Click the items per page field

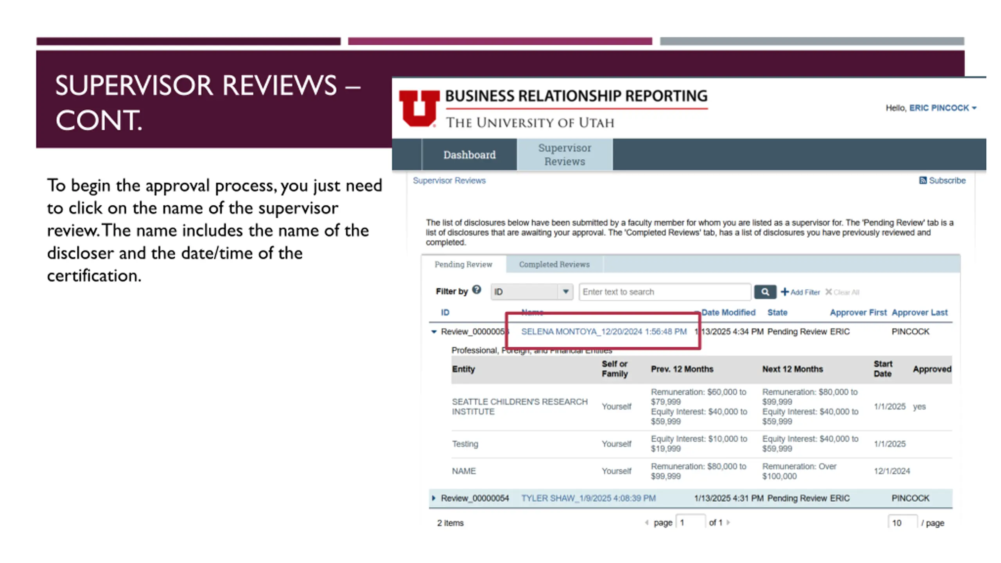tap(902, 522)
